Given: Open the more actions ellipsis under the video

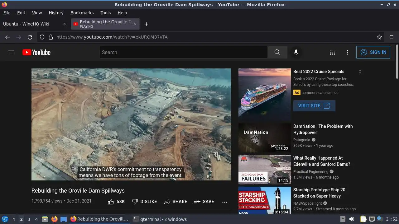Looking at the screenshot, I should [x=225, y=202].
